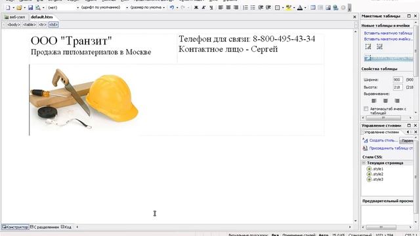Switch to 'С разделением' split view

tap(45, 227)
